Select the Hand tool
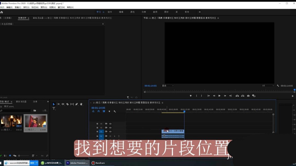Screen dimensions: 296x166 click(81, 104)
